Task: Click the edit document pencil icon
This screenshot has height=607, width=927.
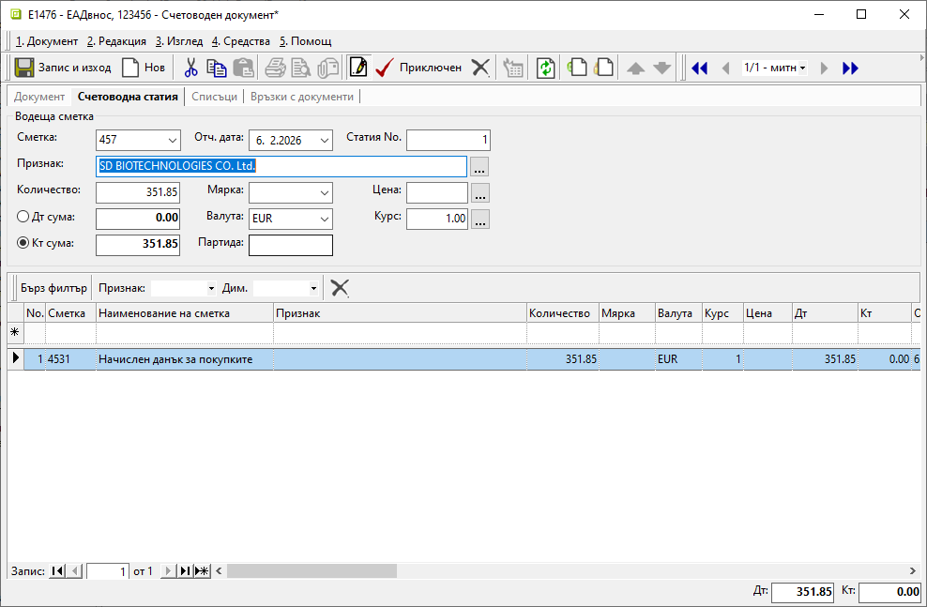Action: click(x=357, y=68)
